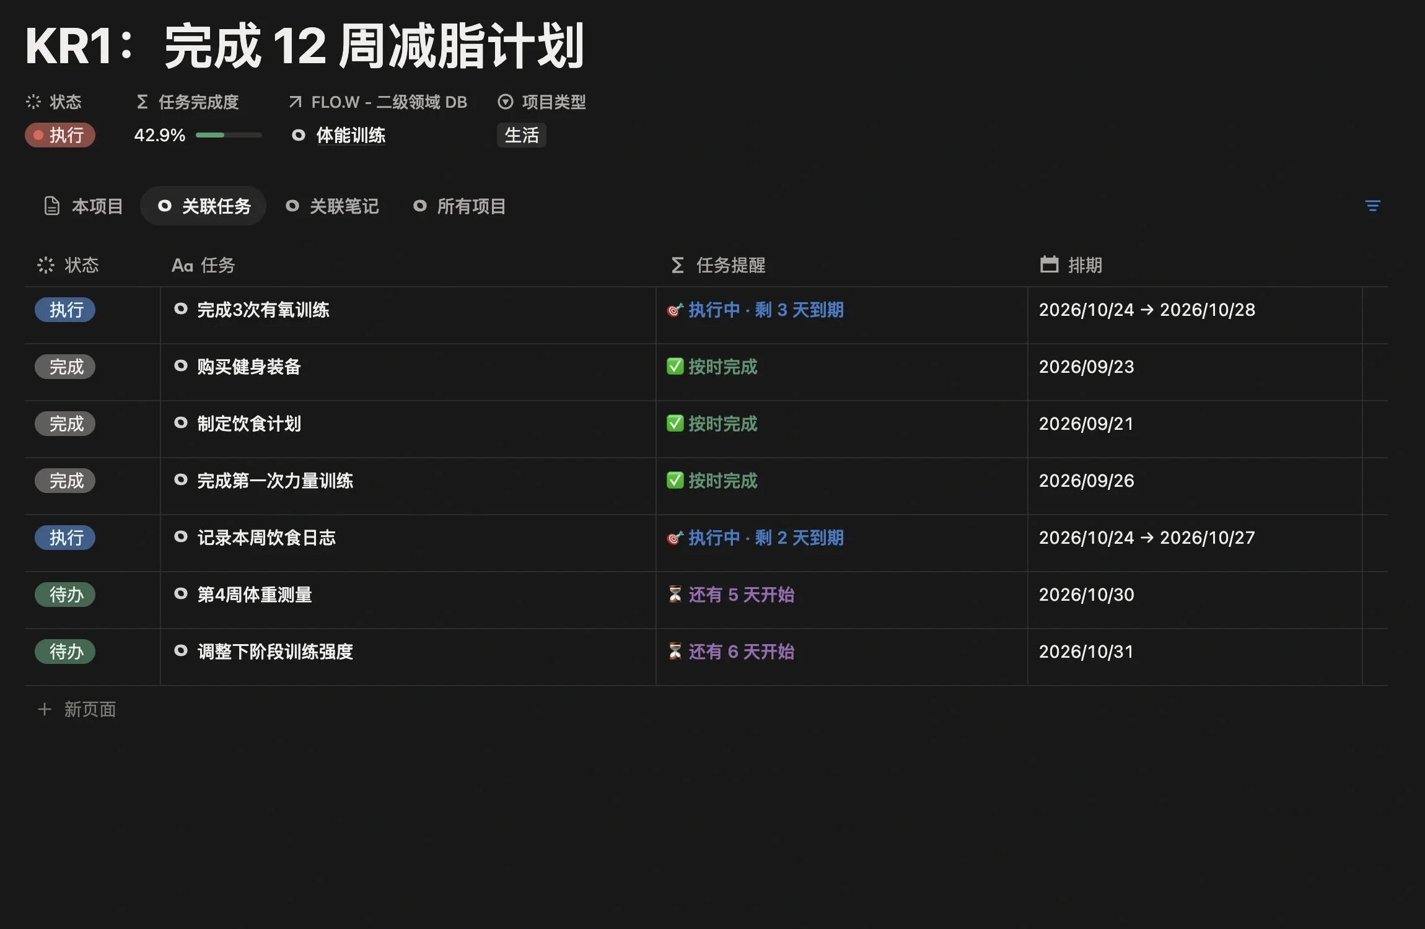The image size is (1425, 929).
Task: Switch to the 本项目 tab
Action: pyautogui.click(x=84, y=206)
